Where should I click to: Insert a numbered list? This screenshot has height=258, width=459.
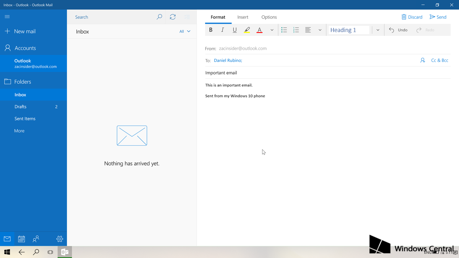296,30
